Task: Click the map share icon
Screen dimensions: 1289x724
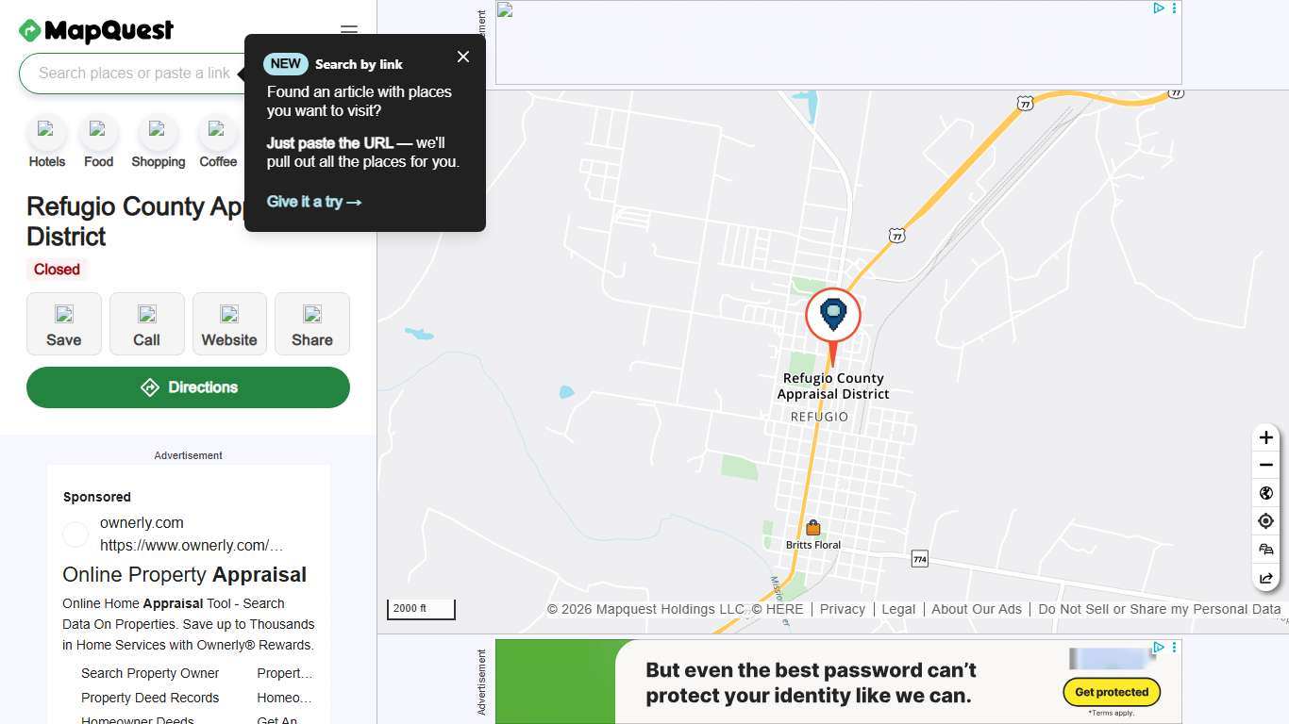Action: (x=1266, y=578)
